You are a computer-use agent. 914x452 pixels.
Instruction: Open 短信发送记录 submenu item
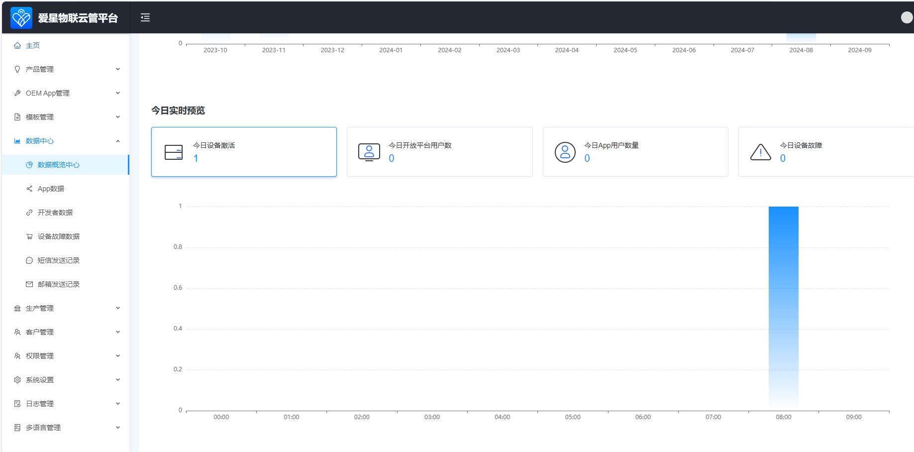pos(66,260)
